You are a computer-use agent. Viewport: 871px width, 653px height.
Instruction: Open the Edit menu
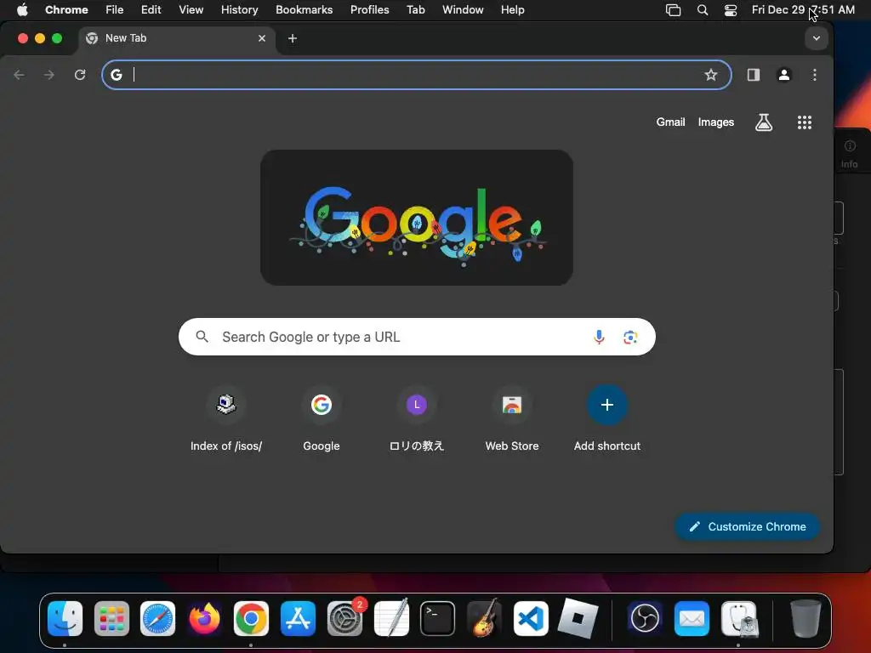pos(151,9)
